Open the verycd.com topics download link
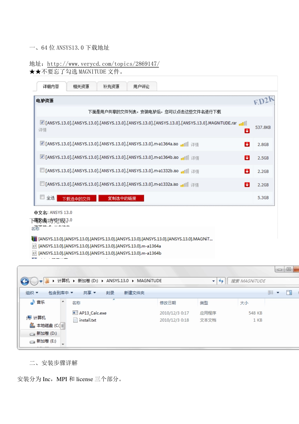This screenshot has height=424, width=299. point(103,64)
